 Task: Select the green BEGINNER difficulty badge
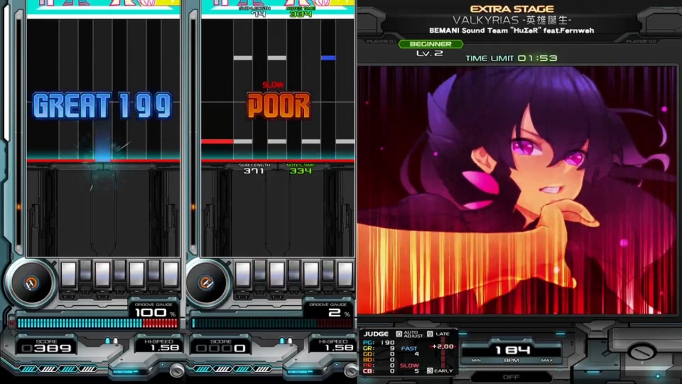(431, 44)
